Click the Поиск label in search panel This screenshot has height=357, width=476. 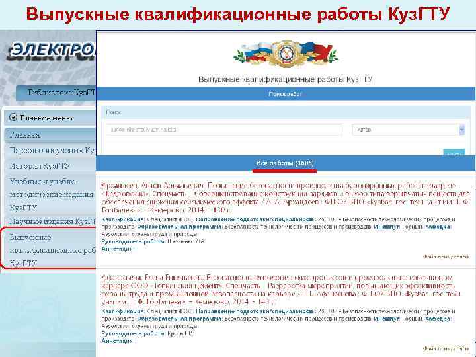pyautogui.click(x=114, y=112)
